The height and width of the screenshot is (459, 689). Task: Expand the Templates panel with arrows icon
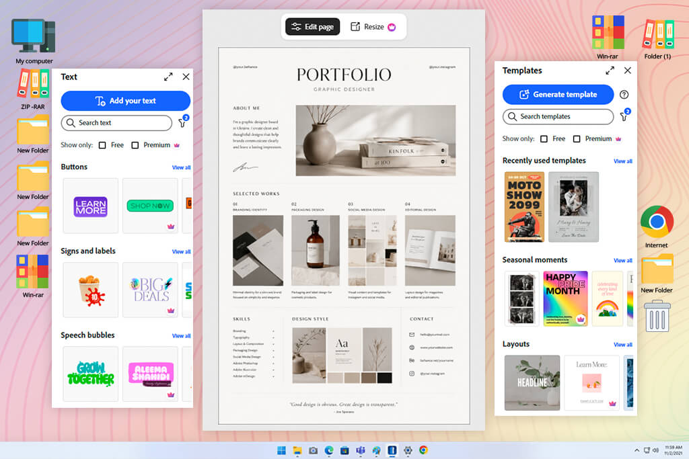coord(610,71)
